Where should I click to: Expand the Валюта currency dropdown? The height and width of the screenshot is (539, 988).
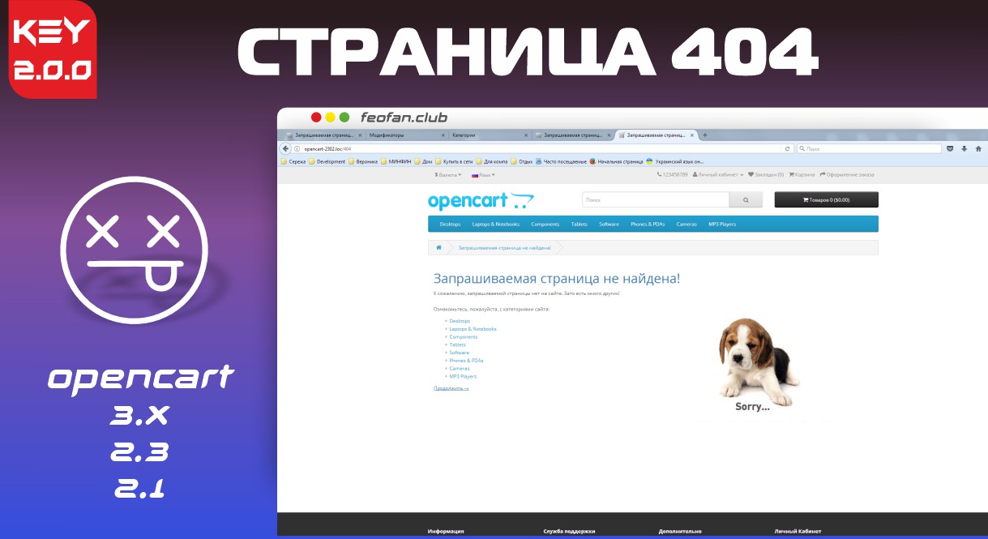click(x=448, y=174)
